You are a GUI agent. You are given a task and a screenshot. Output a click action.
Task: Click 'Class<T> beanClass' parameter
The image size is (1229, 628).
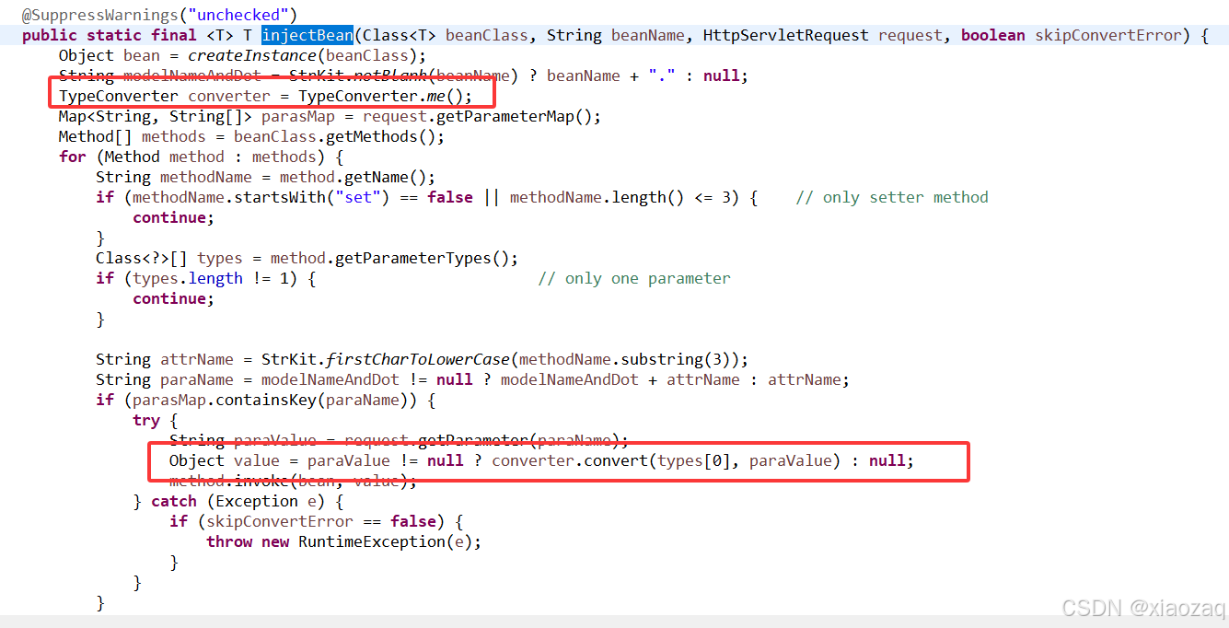click(445, 35)
